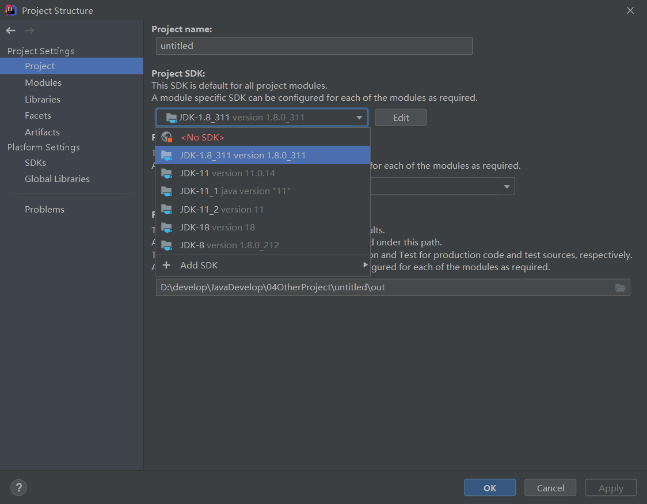The width and height of the screenshot is (647, 504).
Task: Click the JDK-18 folder icon
Action: point(167,227)
